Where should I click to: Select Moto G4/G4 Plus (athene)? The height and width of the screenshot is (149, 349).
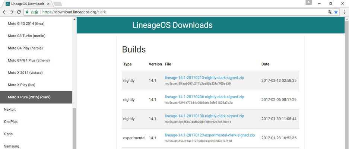tap(29, 60)
